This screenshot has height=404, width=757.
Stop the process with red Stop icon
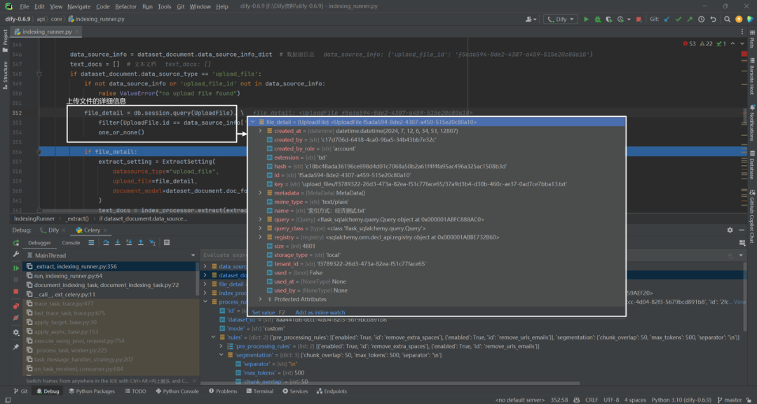pyautogui.click(x=639, y=20)
